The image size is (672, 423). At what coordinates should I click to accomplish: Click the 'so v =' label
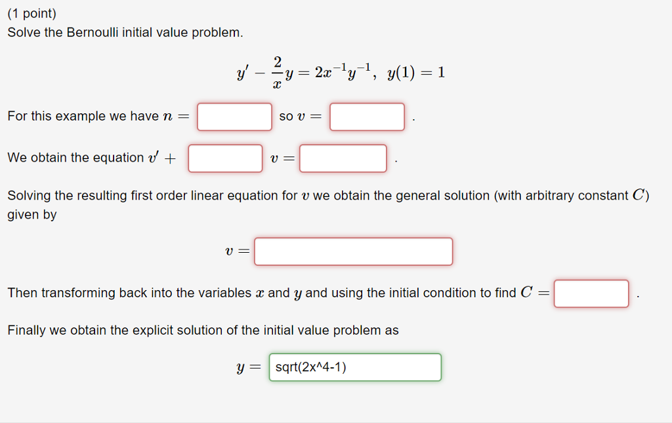point(301,117)
